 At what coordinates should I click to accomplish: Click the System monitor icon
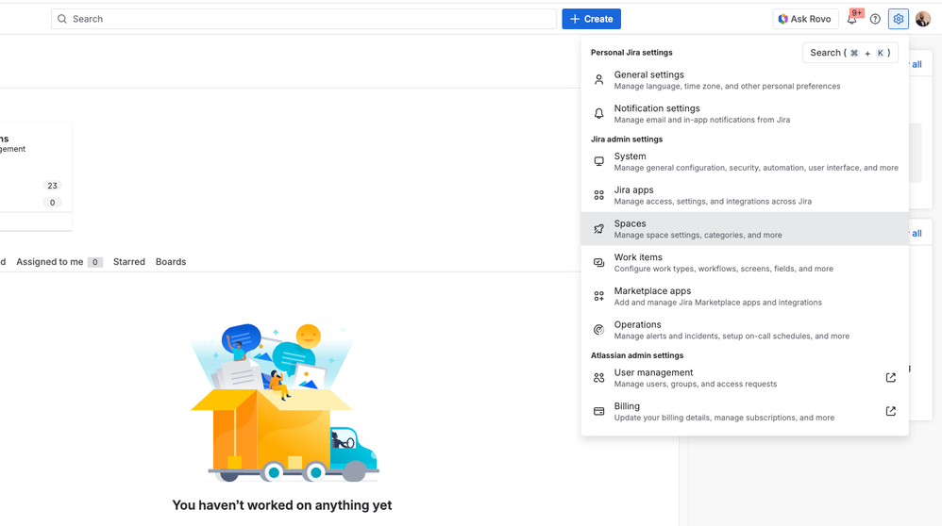(599, 161)
